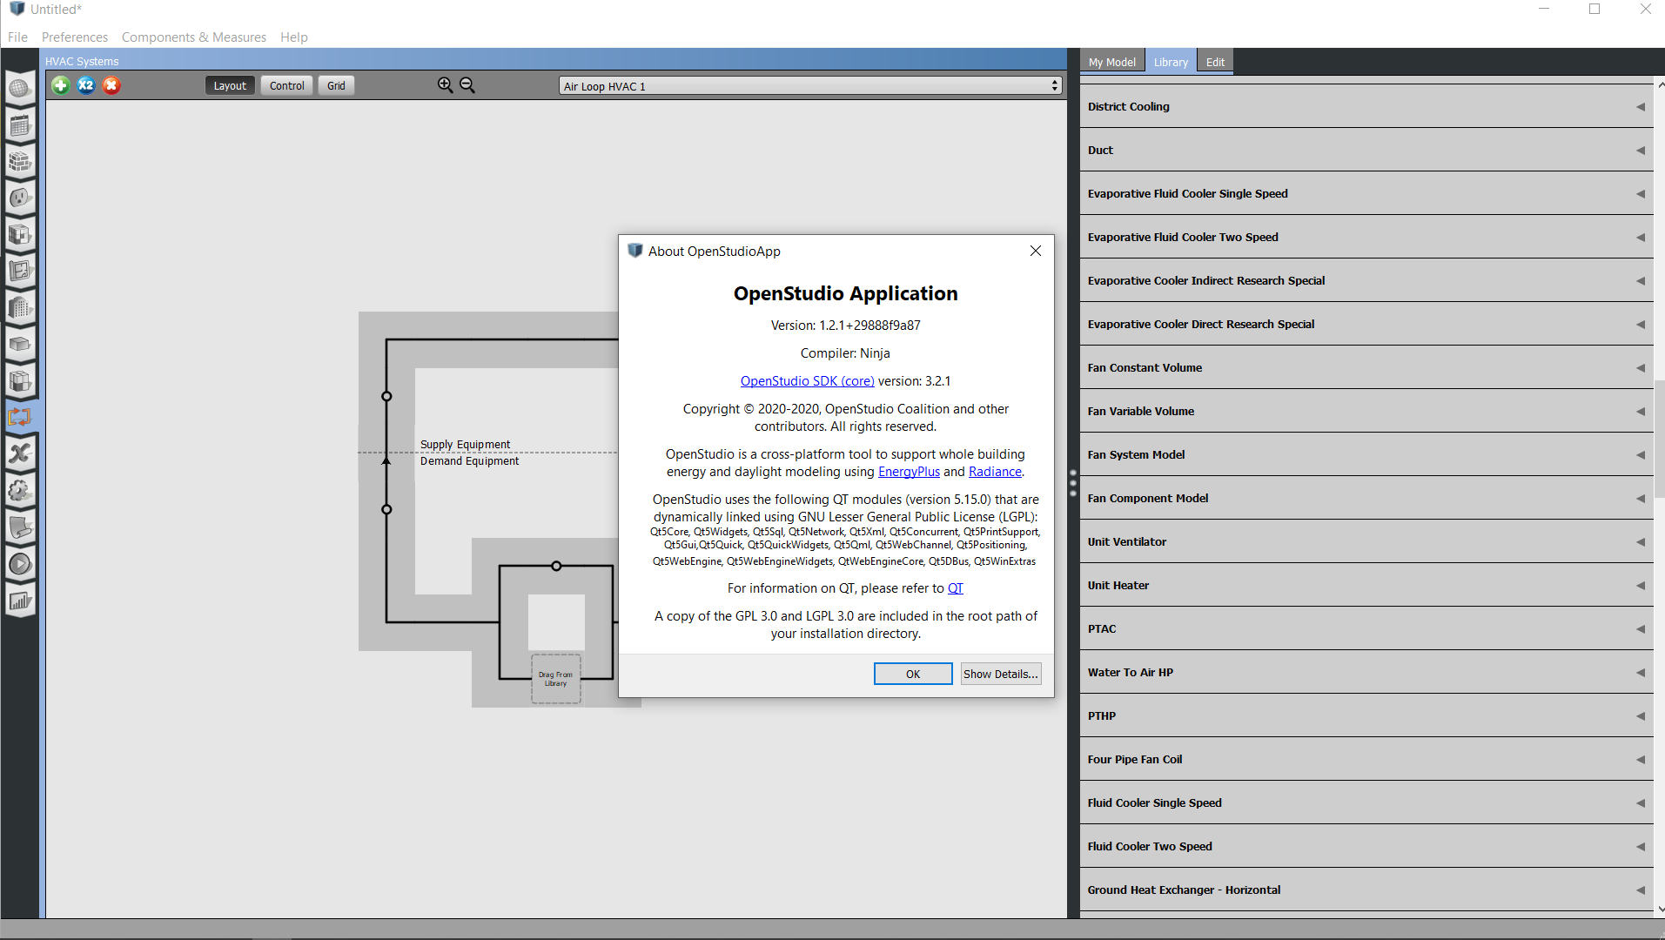Follow the EnergyPlus link

click(909, 472)
